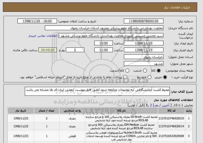Click the public announcement date field 1398/11/20 - 16:00
Viewport: 203px width, 143px height.
[37, 21]
